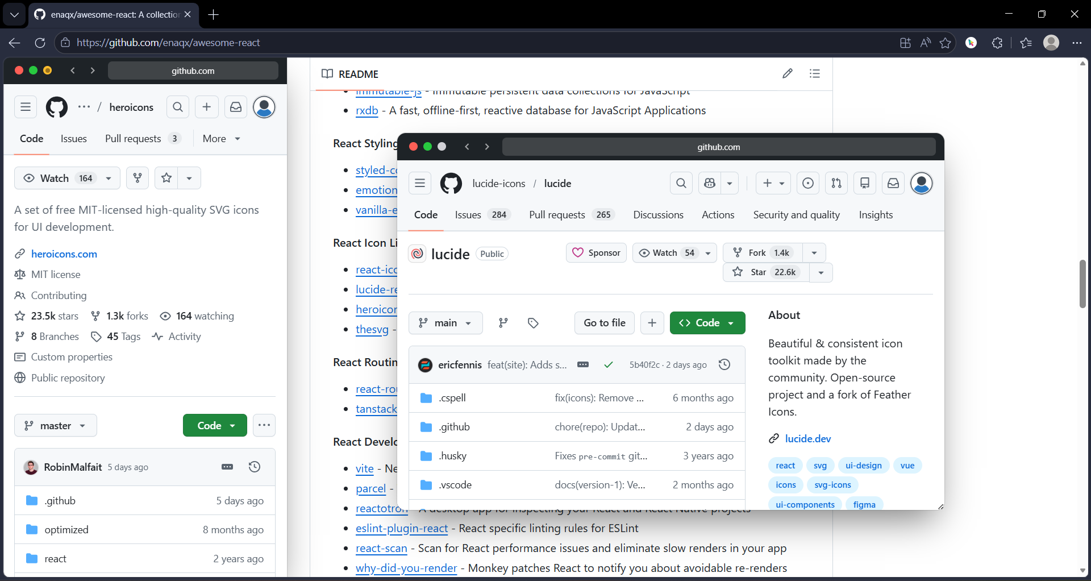Open new browser tab
This screenshot has width=1091, height=581.
click(x=214, y=14)
